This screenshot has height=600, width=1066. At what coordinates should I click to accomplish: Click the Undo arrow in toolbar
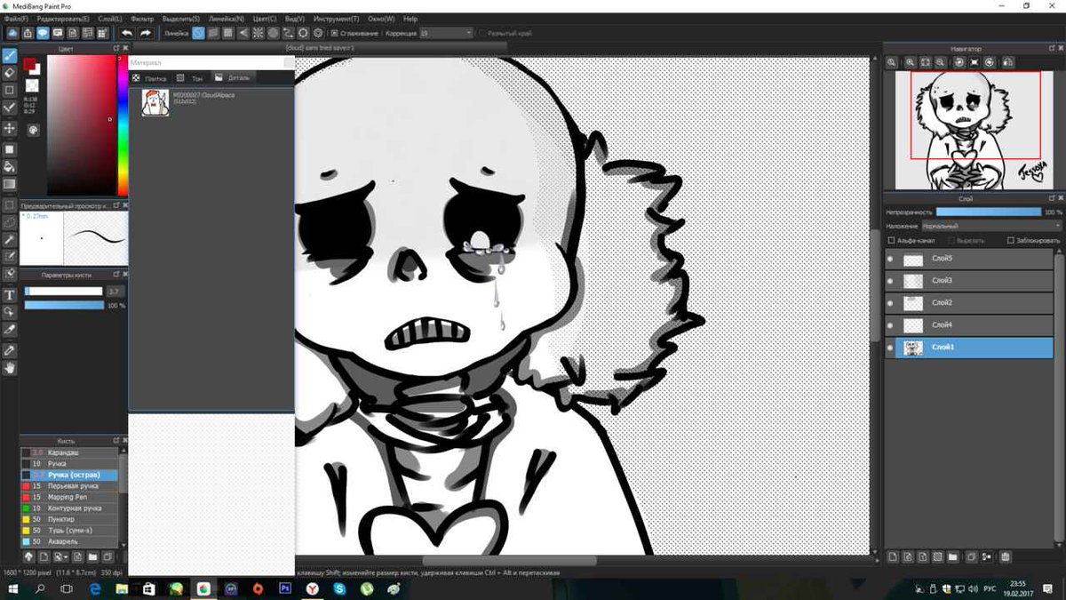127,33
